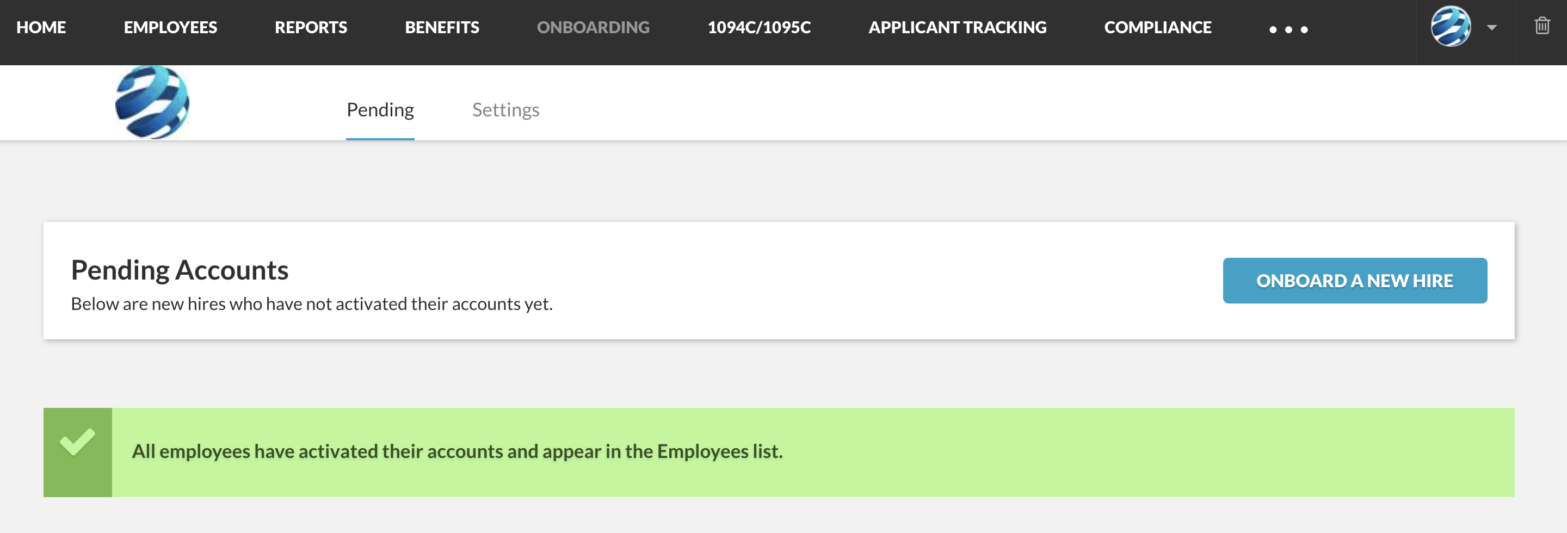Select the Onboarding nav item
The height and width of the screenshot is (533, 1567).
click(x=593, y=27)
